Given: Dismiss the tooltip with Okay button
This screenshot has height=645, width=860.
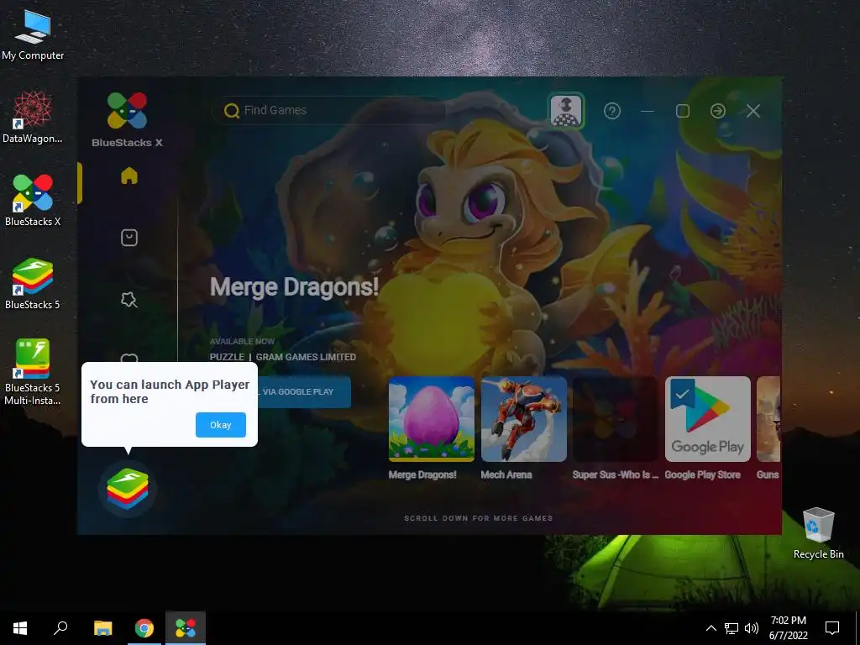Looking at the screenshot, I should point(221,424).
